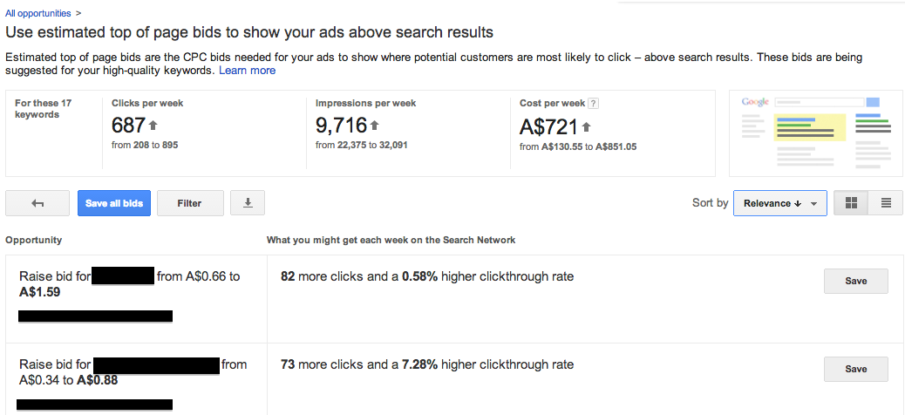Click the Impressions per week up arrow

pos(374,126)
